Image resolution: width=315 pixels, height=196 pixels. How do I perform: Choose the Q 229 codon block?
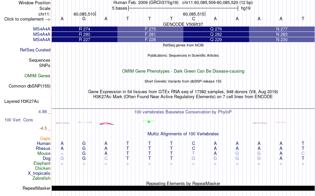tap(216, 39)
